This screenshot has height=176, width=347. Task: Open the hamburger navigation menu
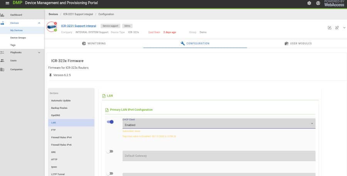tap(7, 3)
